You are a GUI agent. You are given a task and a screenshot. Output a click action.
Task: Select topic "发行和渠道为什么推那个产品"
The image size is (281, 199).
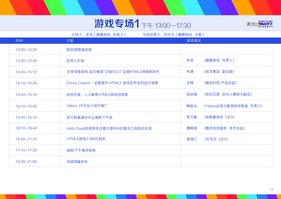[x=89, y=117]
